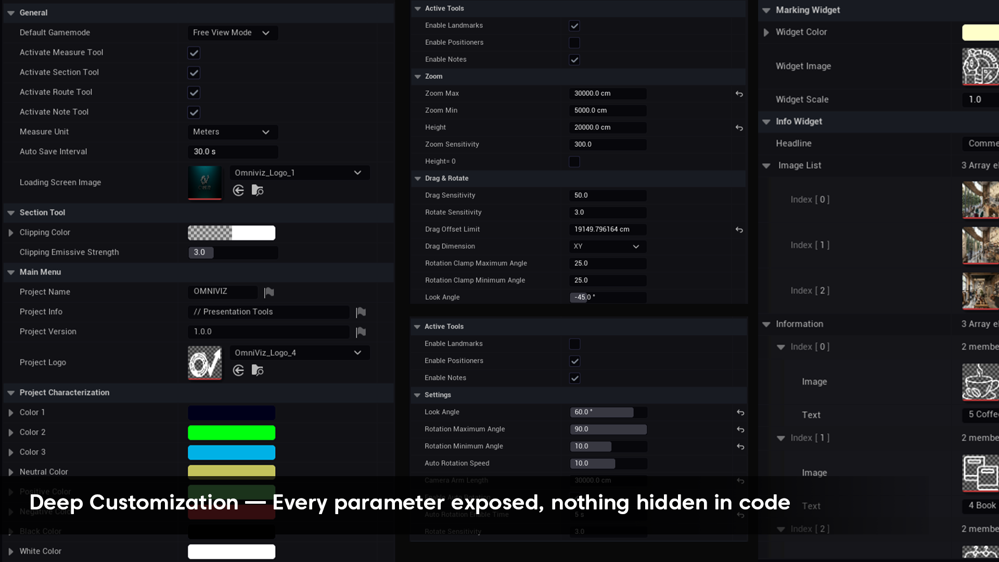Reset Zoom Max to default value

[x=739, y=94]
